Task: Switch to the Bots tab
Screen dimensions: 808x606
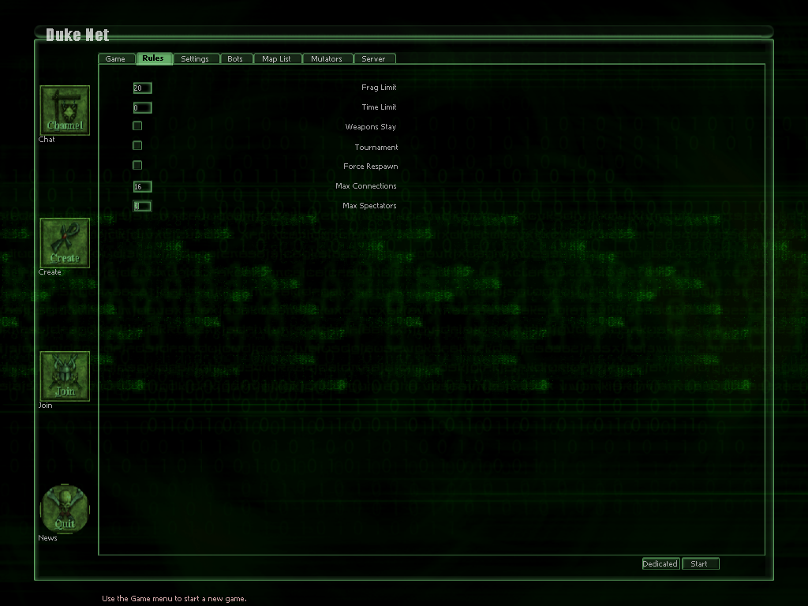Action: click(x=237, y=58)
